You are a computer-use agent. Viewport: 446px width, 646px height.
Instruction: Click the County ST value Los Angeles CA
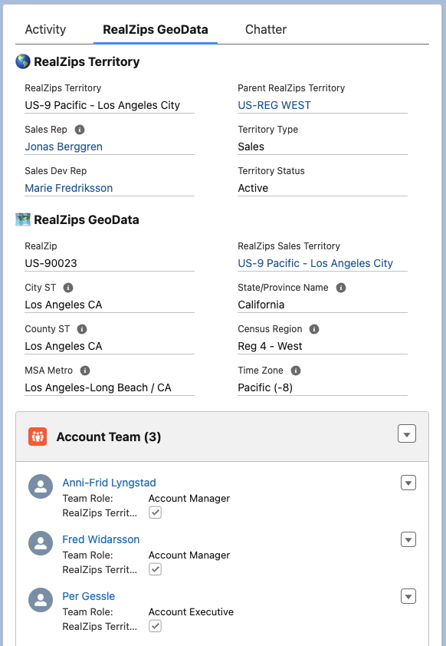[64, 346]
